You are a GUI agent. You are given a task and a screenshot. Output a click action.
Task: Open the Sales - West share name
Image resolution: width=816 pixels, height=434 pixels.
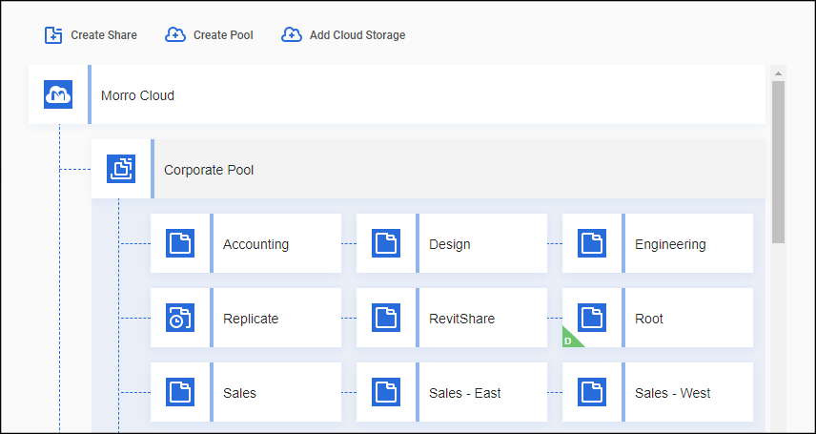click(x=672, y=393)
